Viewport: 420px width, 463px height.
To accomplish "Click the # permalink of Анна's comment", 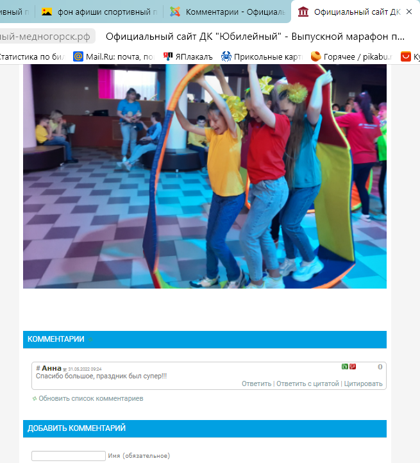I will coord(38,368).
